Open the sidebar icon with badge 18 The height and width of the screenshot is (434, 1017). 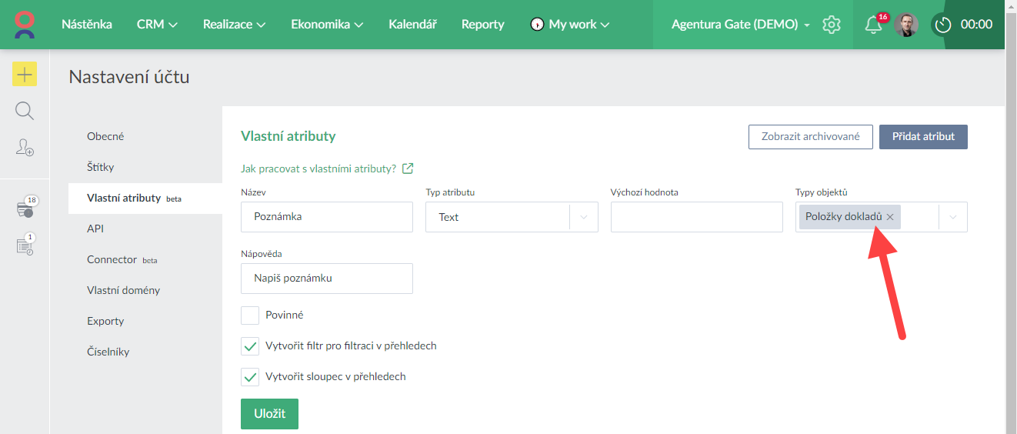click(x=25, y=209)
